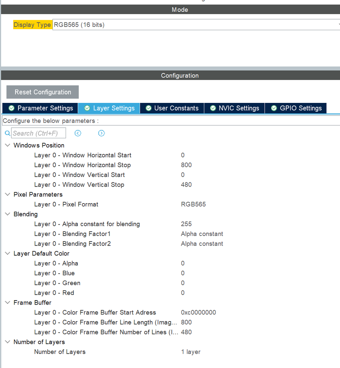Image resolution: width=340 pixels, height=368 pixels.
Task: Click the Frame Buffer Line Length value 800
Action: pos(186,322)
